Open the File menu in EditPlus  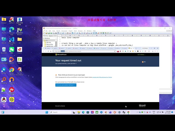(x=46, y=31)
